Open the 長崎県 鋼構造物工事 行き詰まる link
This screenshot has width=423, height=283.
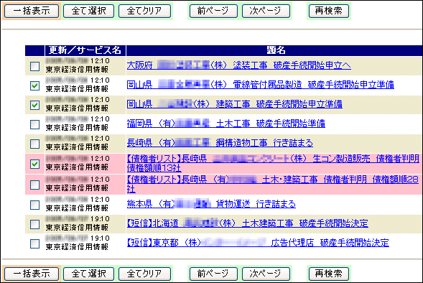pyautogui.click(x=220, y=143)
